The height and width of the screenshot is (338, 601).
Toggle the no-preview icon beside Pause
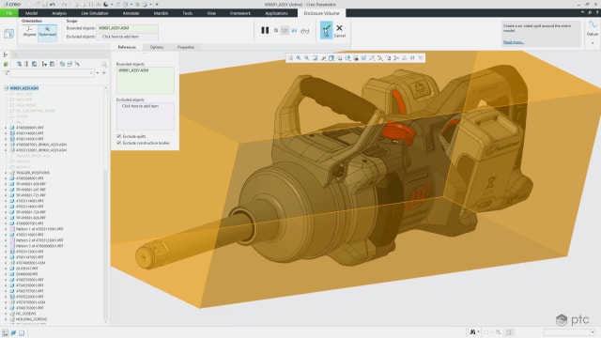(x=276, y=30)
